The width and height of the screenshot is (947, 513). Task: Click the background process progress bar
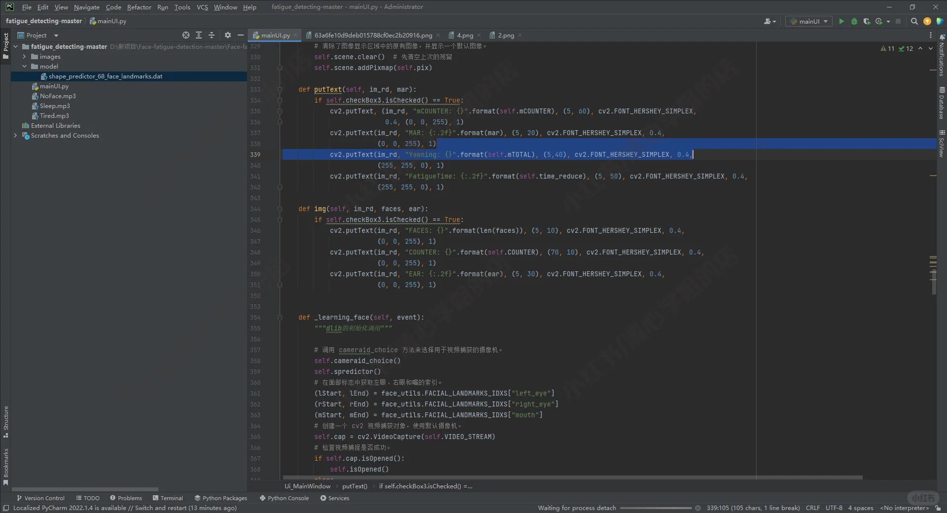tap(656, 508)
